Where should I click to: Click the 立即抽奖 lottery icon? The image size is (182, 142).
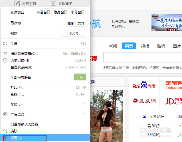[53, 3]
